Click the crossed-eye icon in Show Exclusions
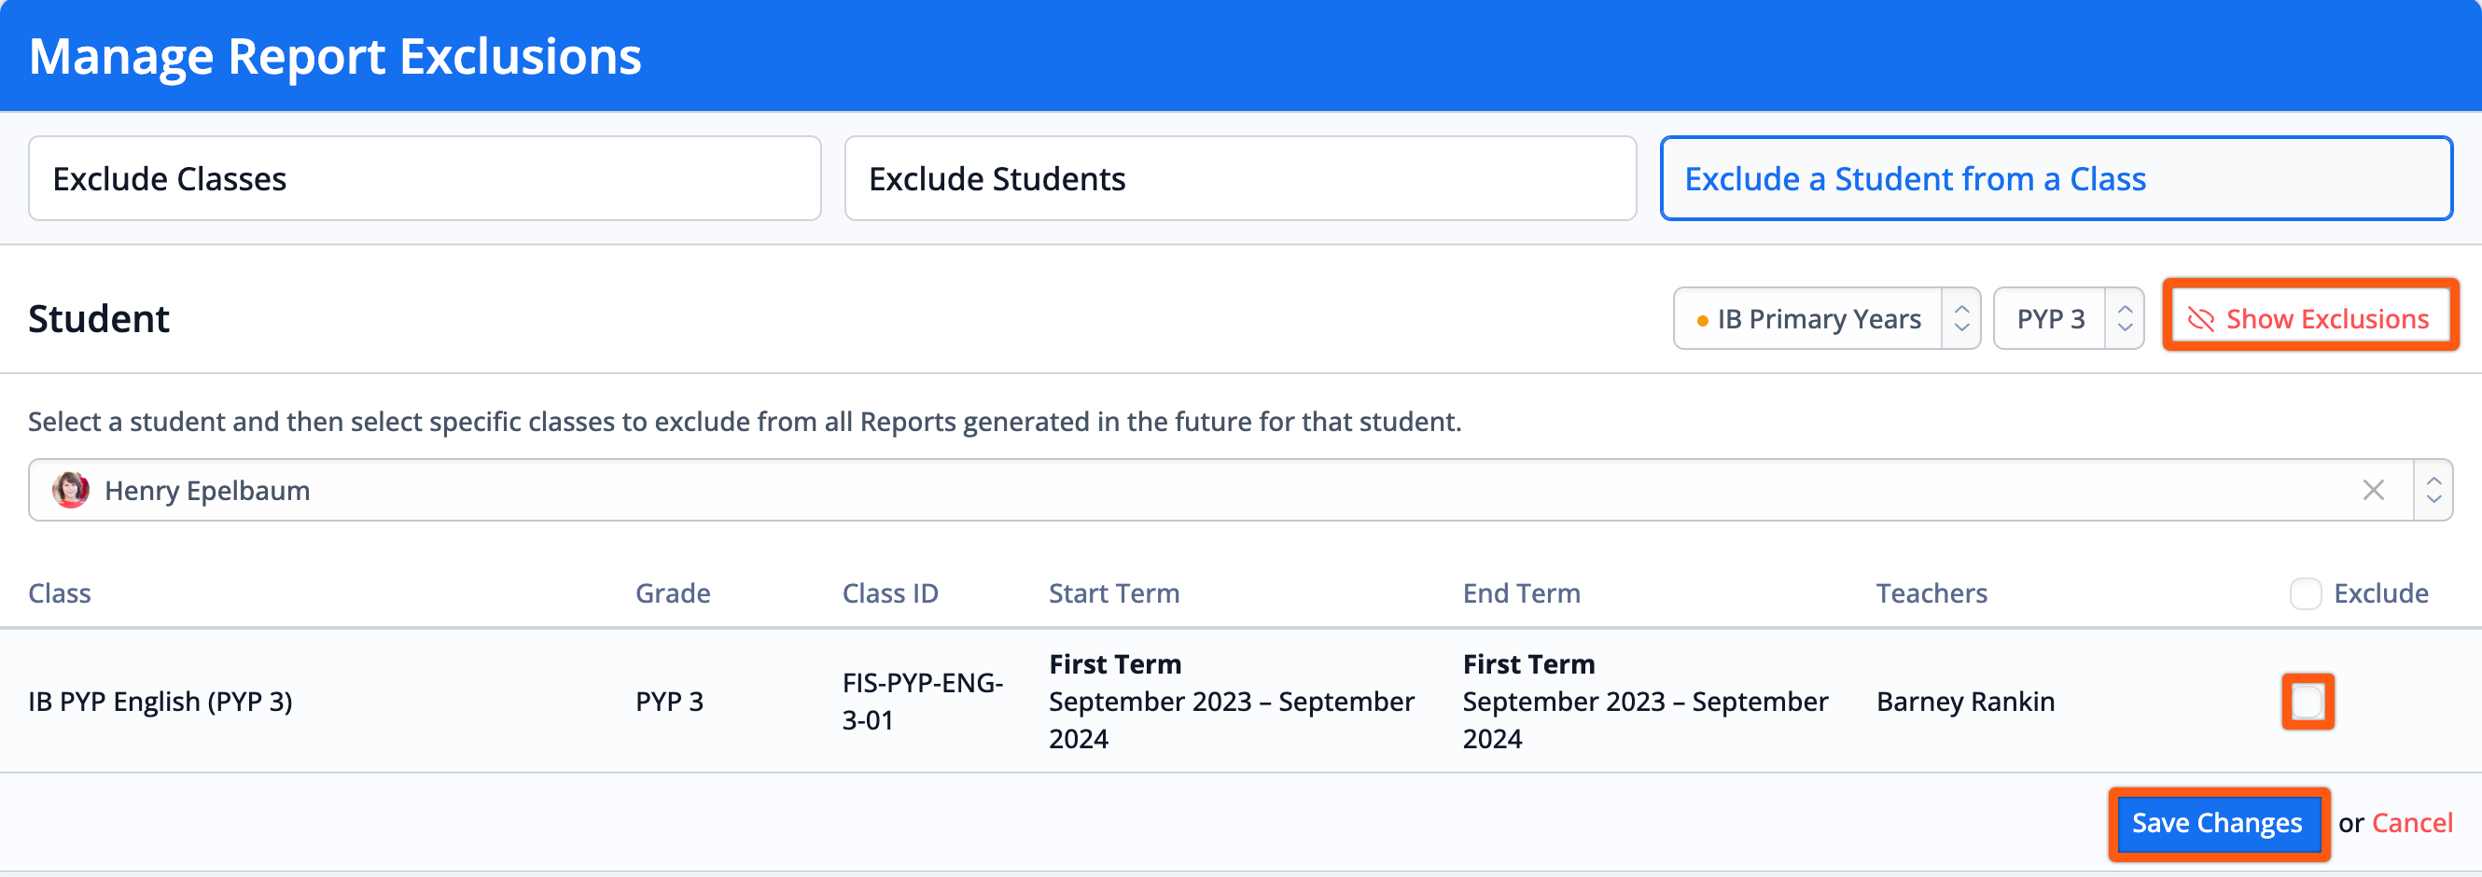The height and width of the screenshot is (877, 2482). coord(2200,319)
